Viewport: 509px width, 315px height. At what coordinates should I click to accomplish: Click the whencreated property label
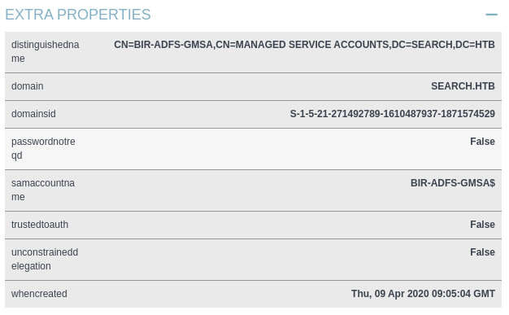coord(39,294)
